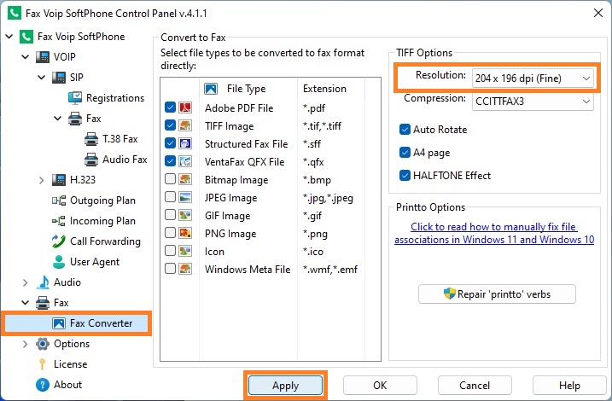Select Call Forwarding in the tree
612x401 pixels.
[105, 241]
